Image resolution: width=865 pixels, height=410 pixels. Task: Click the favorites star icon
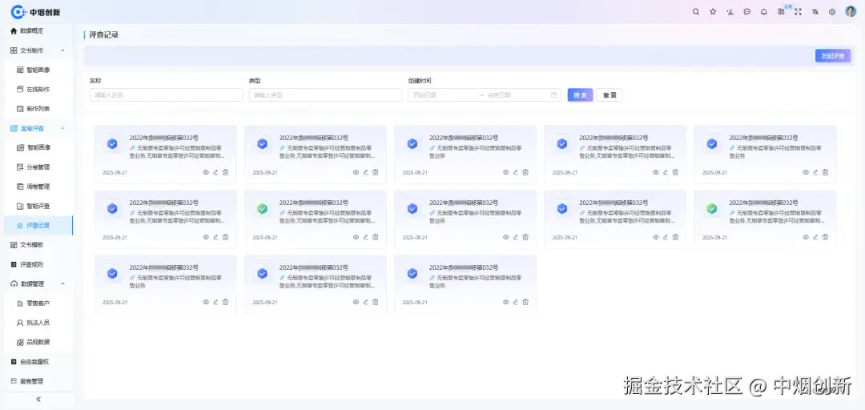713,11
